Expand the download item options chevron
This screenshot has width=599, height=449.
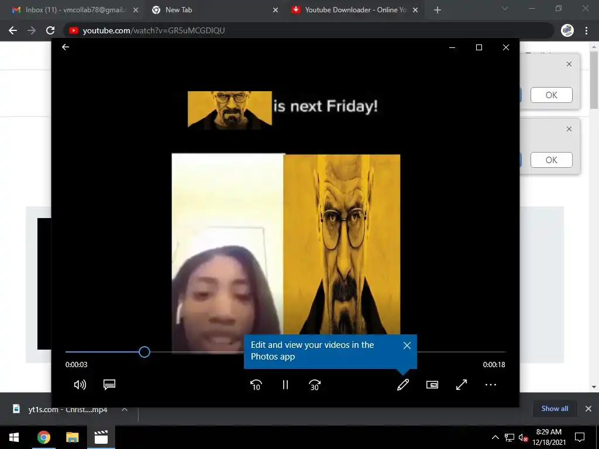click(125, 409)
